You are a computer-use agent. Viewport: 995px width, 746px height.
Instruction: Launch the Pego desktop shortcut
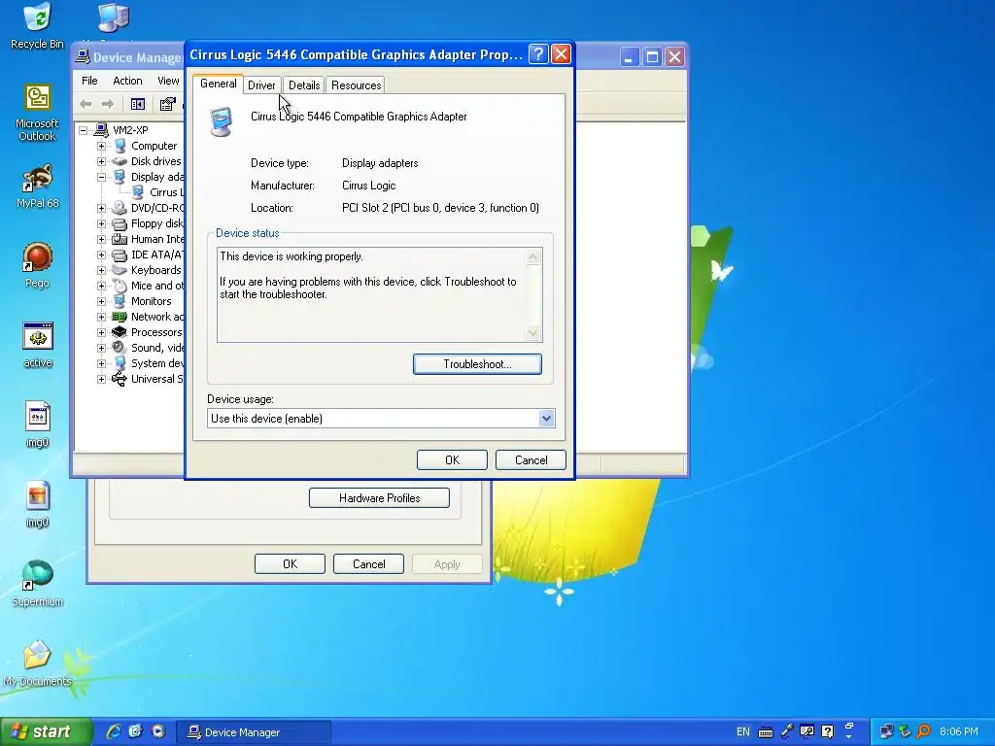pos(38,265)
